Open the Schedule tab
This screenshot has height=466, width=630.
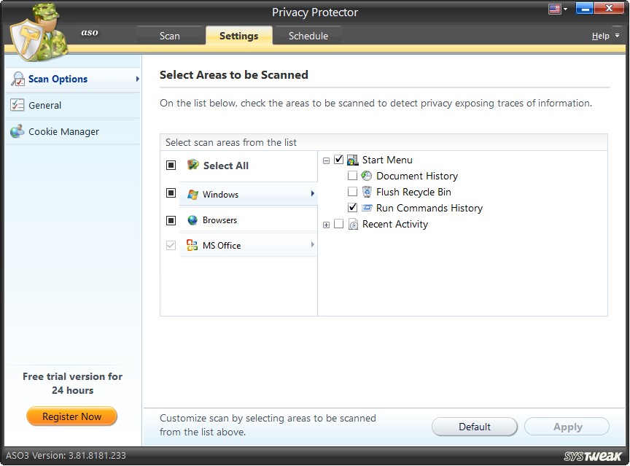(x=308, y=35)
